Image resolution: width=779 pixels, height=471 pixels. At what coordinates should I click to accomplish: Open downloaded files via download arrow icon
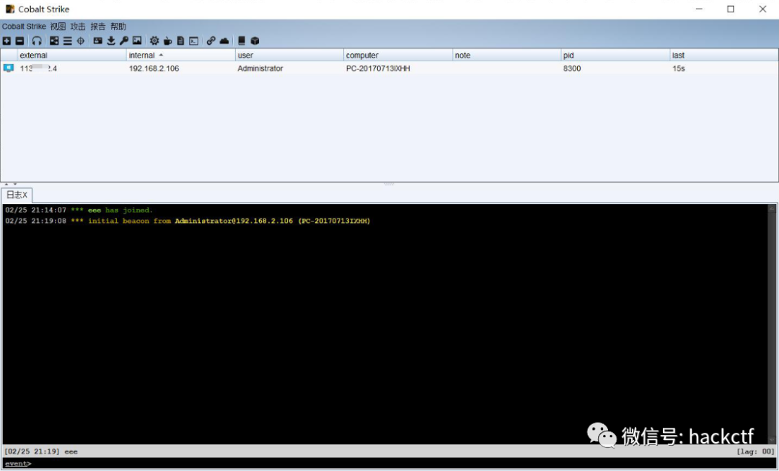111,41
